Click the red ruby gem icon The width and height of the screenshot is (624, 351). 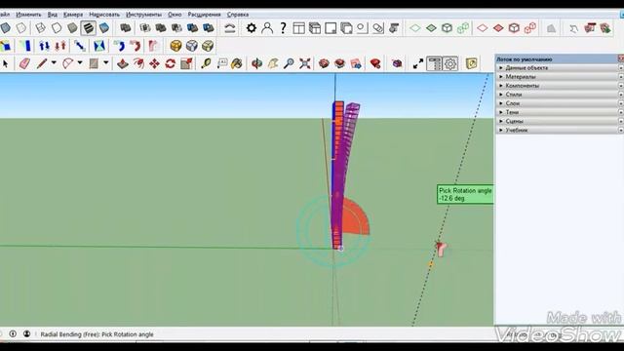coord(375,63)
